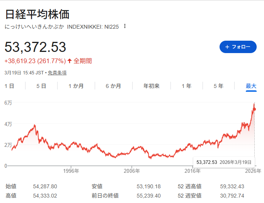
Task: Click the 日経平均株価 title heading
Action: tap(37, 14)
